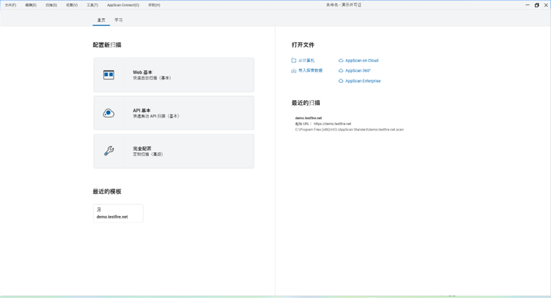Click the folder icon for 从计算机

pyautogui.click(x=294, y=60)
